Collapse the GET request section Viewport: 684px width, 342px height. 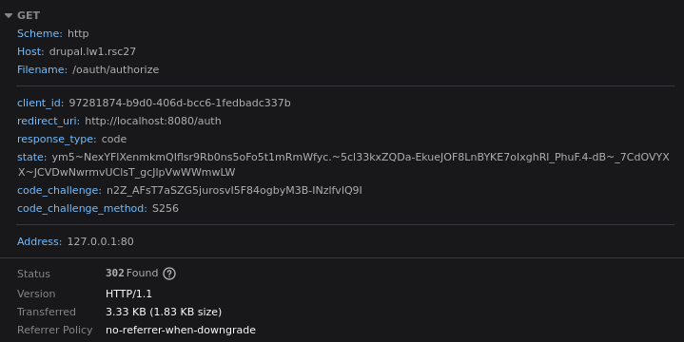point(9,16)
